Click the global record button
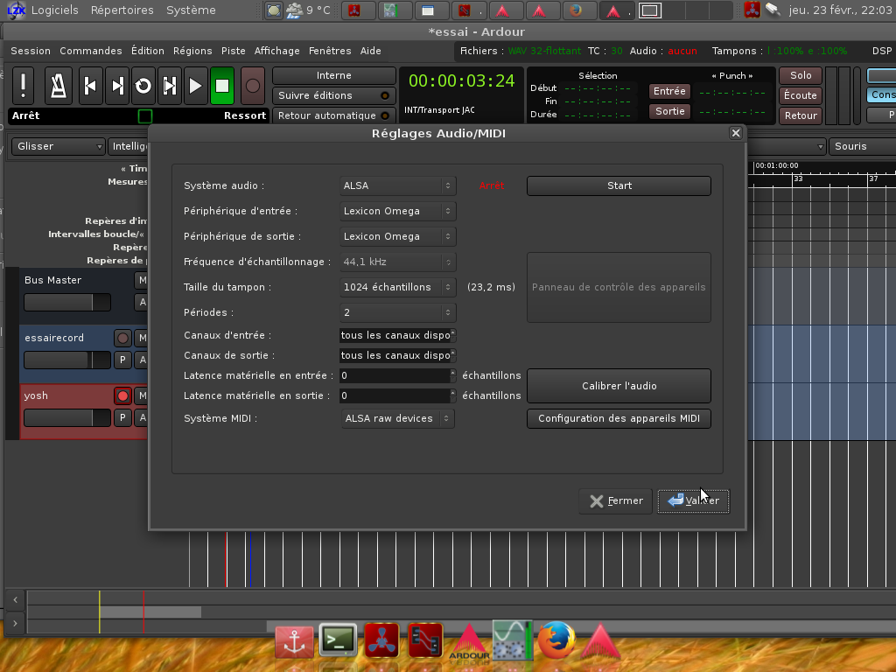896x672 pixels. pos(252,86)
